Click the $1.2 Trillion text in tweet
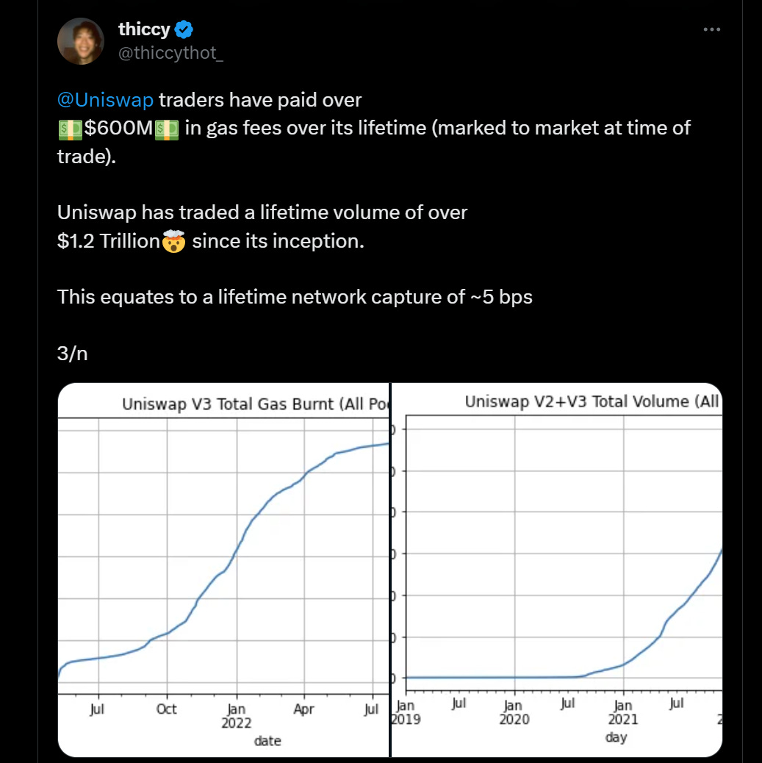Screen dimensions: 762x763 pyautogui.click(x=109, y=241)
